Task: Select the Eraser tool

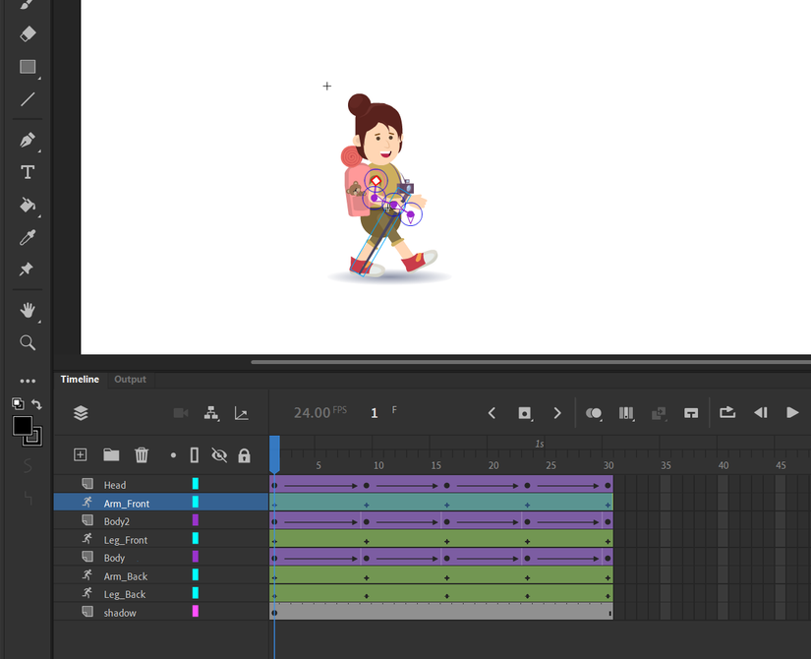Action: [27, 33]
